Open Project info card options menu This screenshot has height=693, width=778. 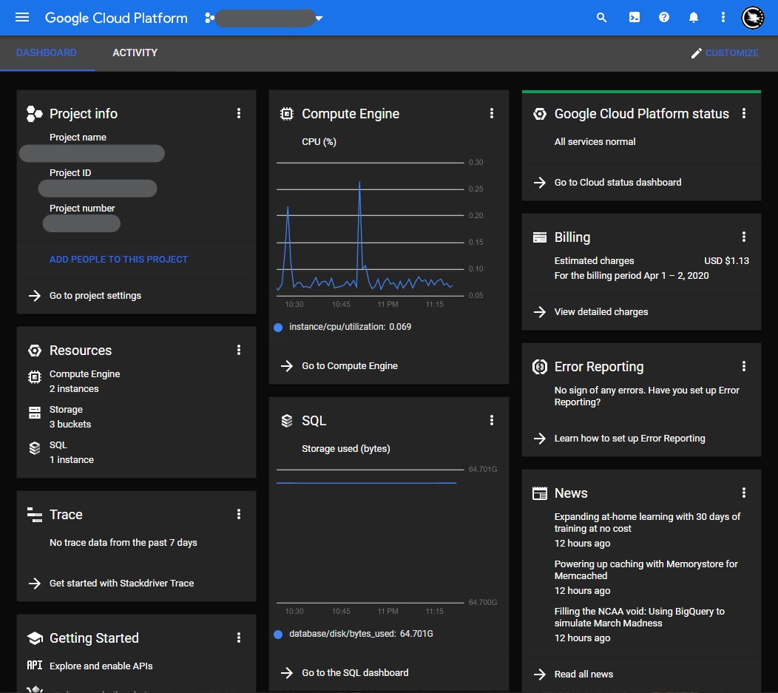point(239,114)
